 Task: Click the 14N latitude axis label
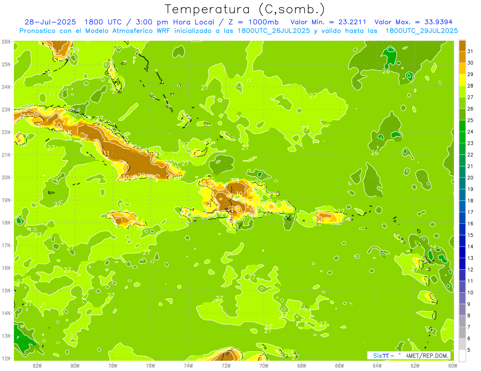[6, 313]
